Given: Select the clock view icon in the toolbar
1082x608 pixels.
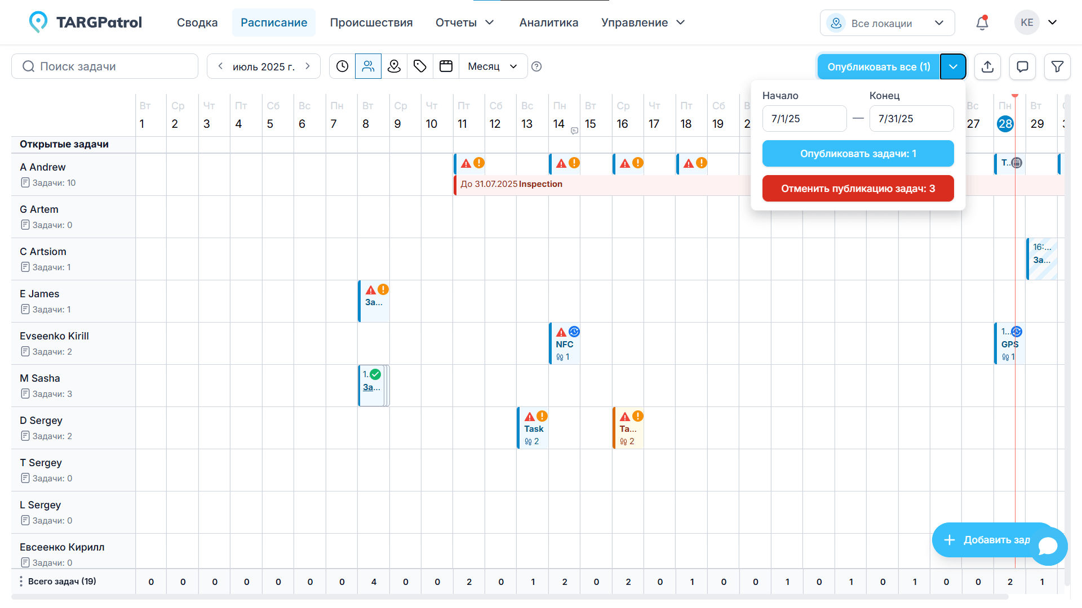Looking at the screenshot, I should click(x=342, y=66).
